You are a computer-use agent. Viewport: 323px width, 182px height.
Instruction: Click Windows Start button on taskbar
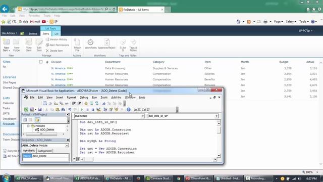6,178
